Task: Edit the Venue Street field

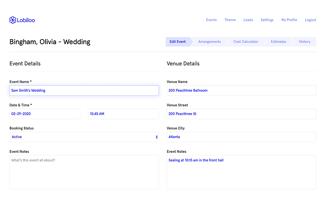Action: point(241,114)
